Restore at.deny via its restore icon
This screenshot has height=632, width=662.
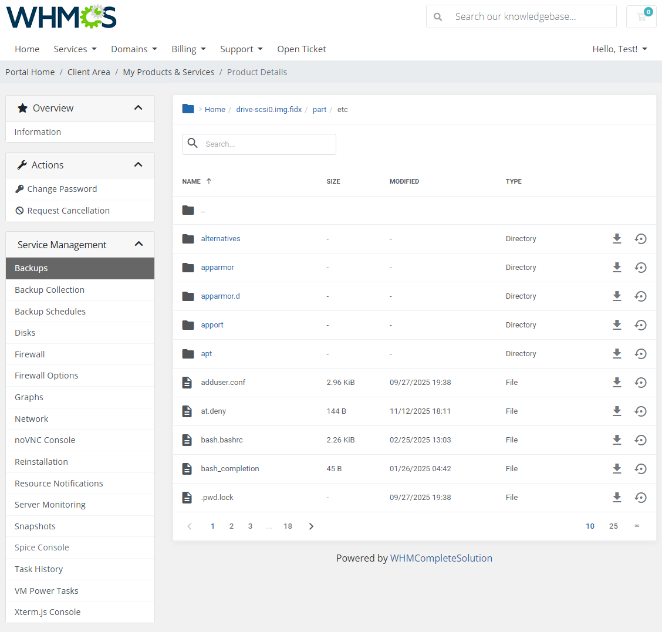point(640,411)
